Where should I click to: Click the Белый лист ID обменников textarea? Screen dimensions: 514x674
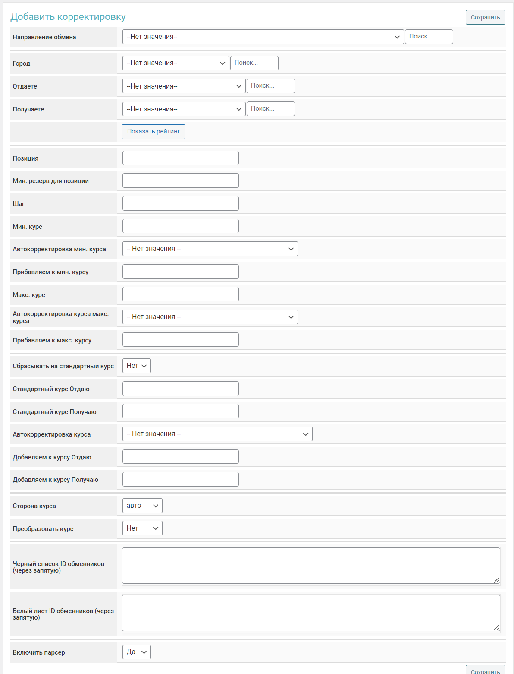(310, 613)
